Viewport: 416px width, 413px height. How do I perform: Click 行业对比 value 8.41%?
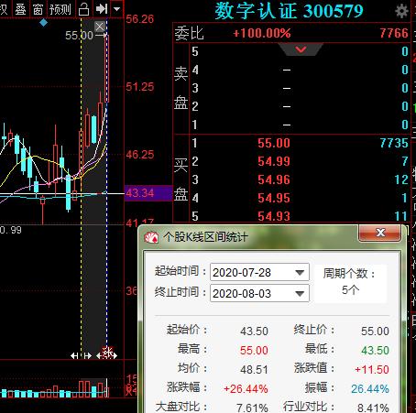373,408
